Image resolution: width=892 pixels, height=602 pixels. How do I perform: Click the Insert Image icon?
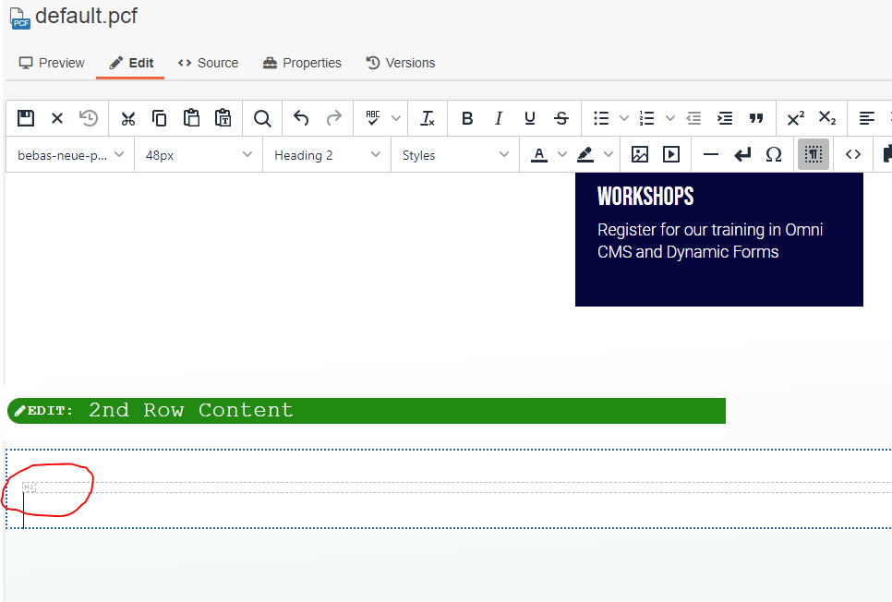point(640,154)
